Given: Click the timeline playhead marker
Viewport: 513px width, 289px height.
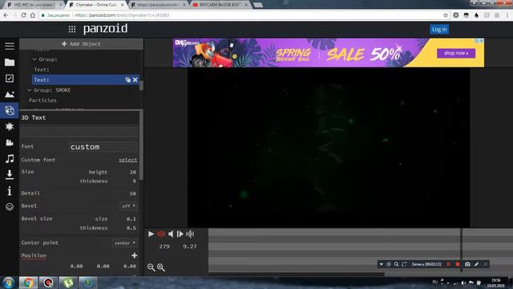Looking at the screenshot, I should point(462,249).
